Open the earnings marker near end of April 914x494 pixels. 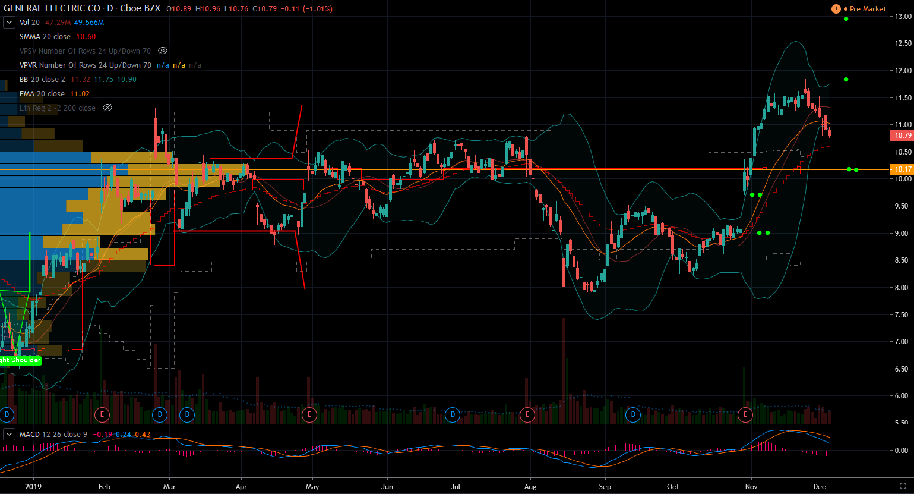pos(309,414)
